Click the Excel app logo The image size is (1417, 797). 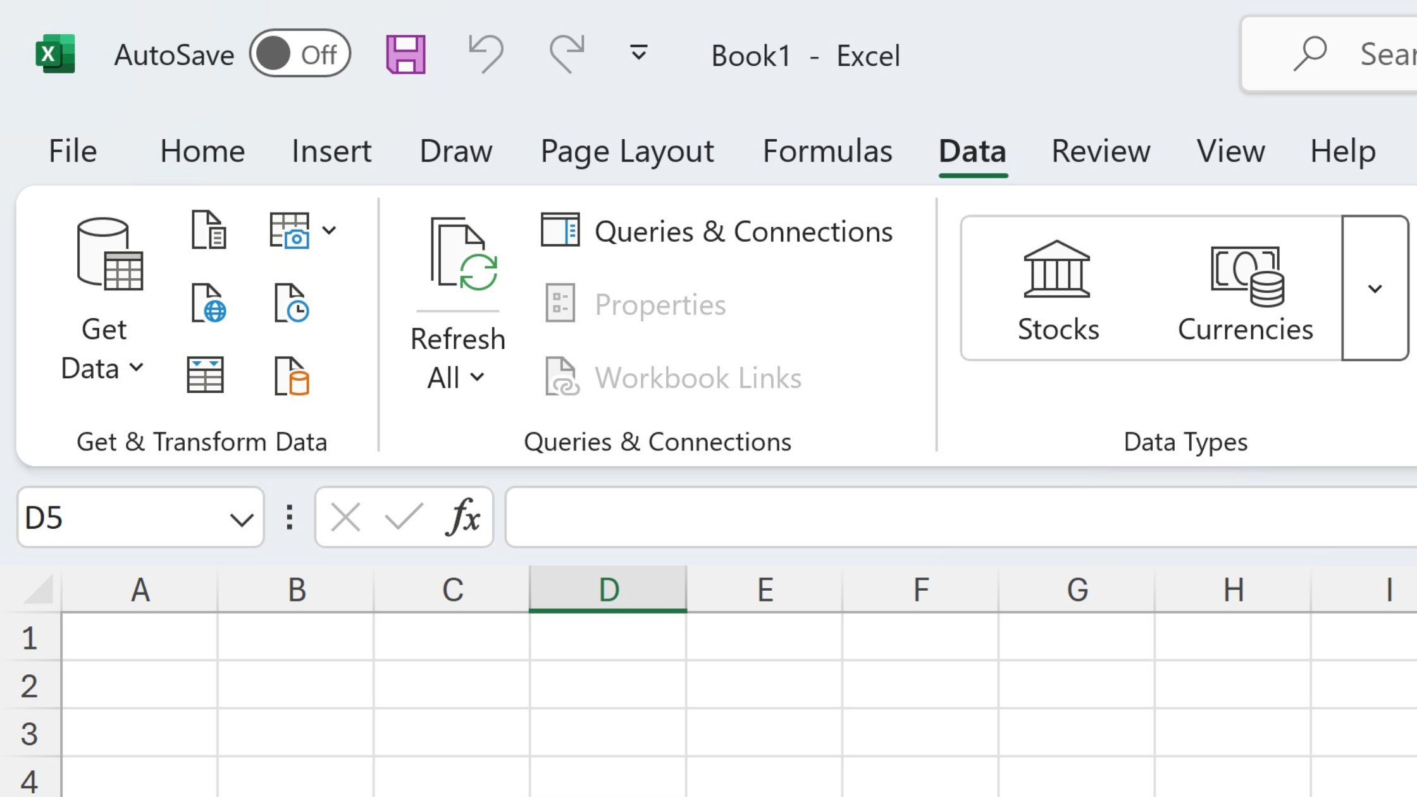click(x=55, y=54)
